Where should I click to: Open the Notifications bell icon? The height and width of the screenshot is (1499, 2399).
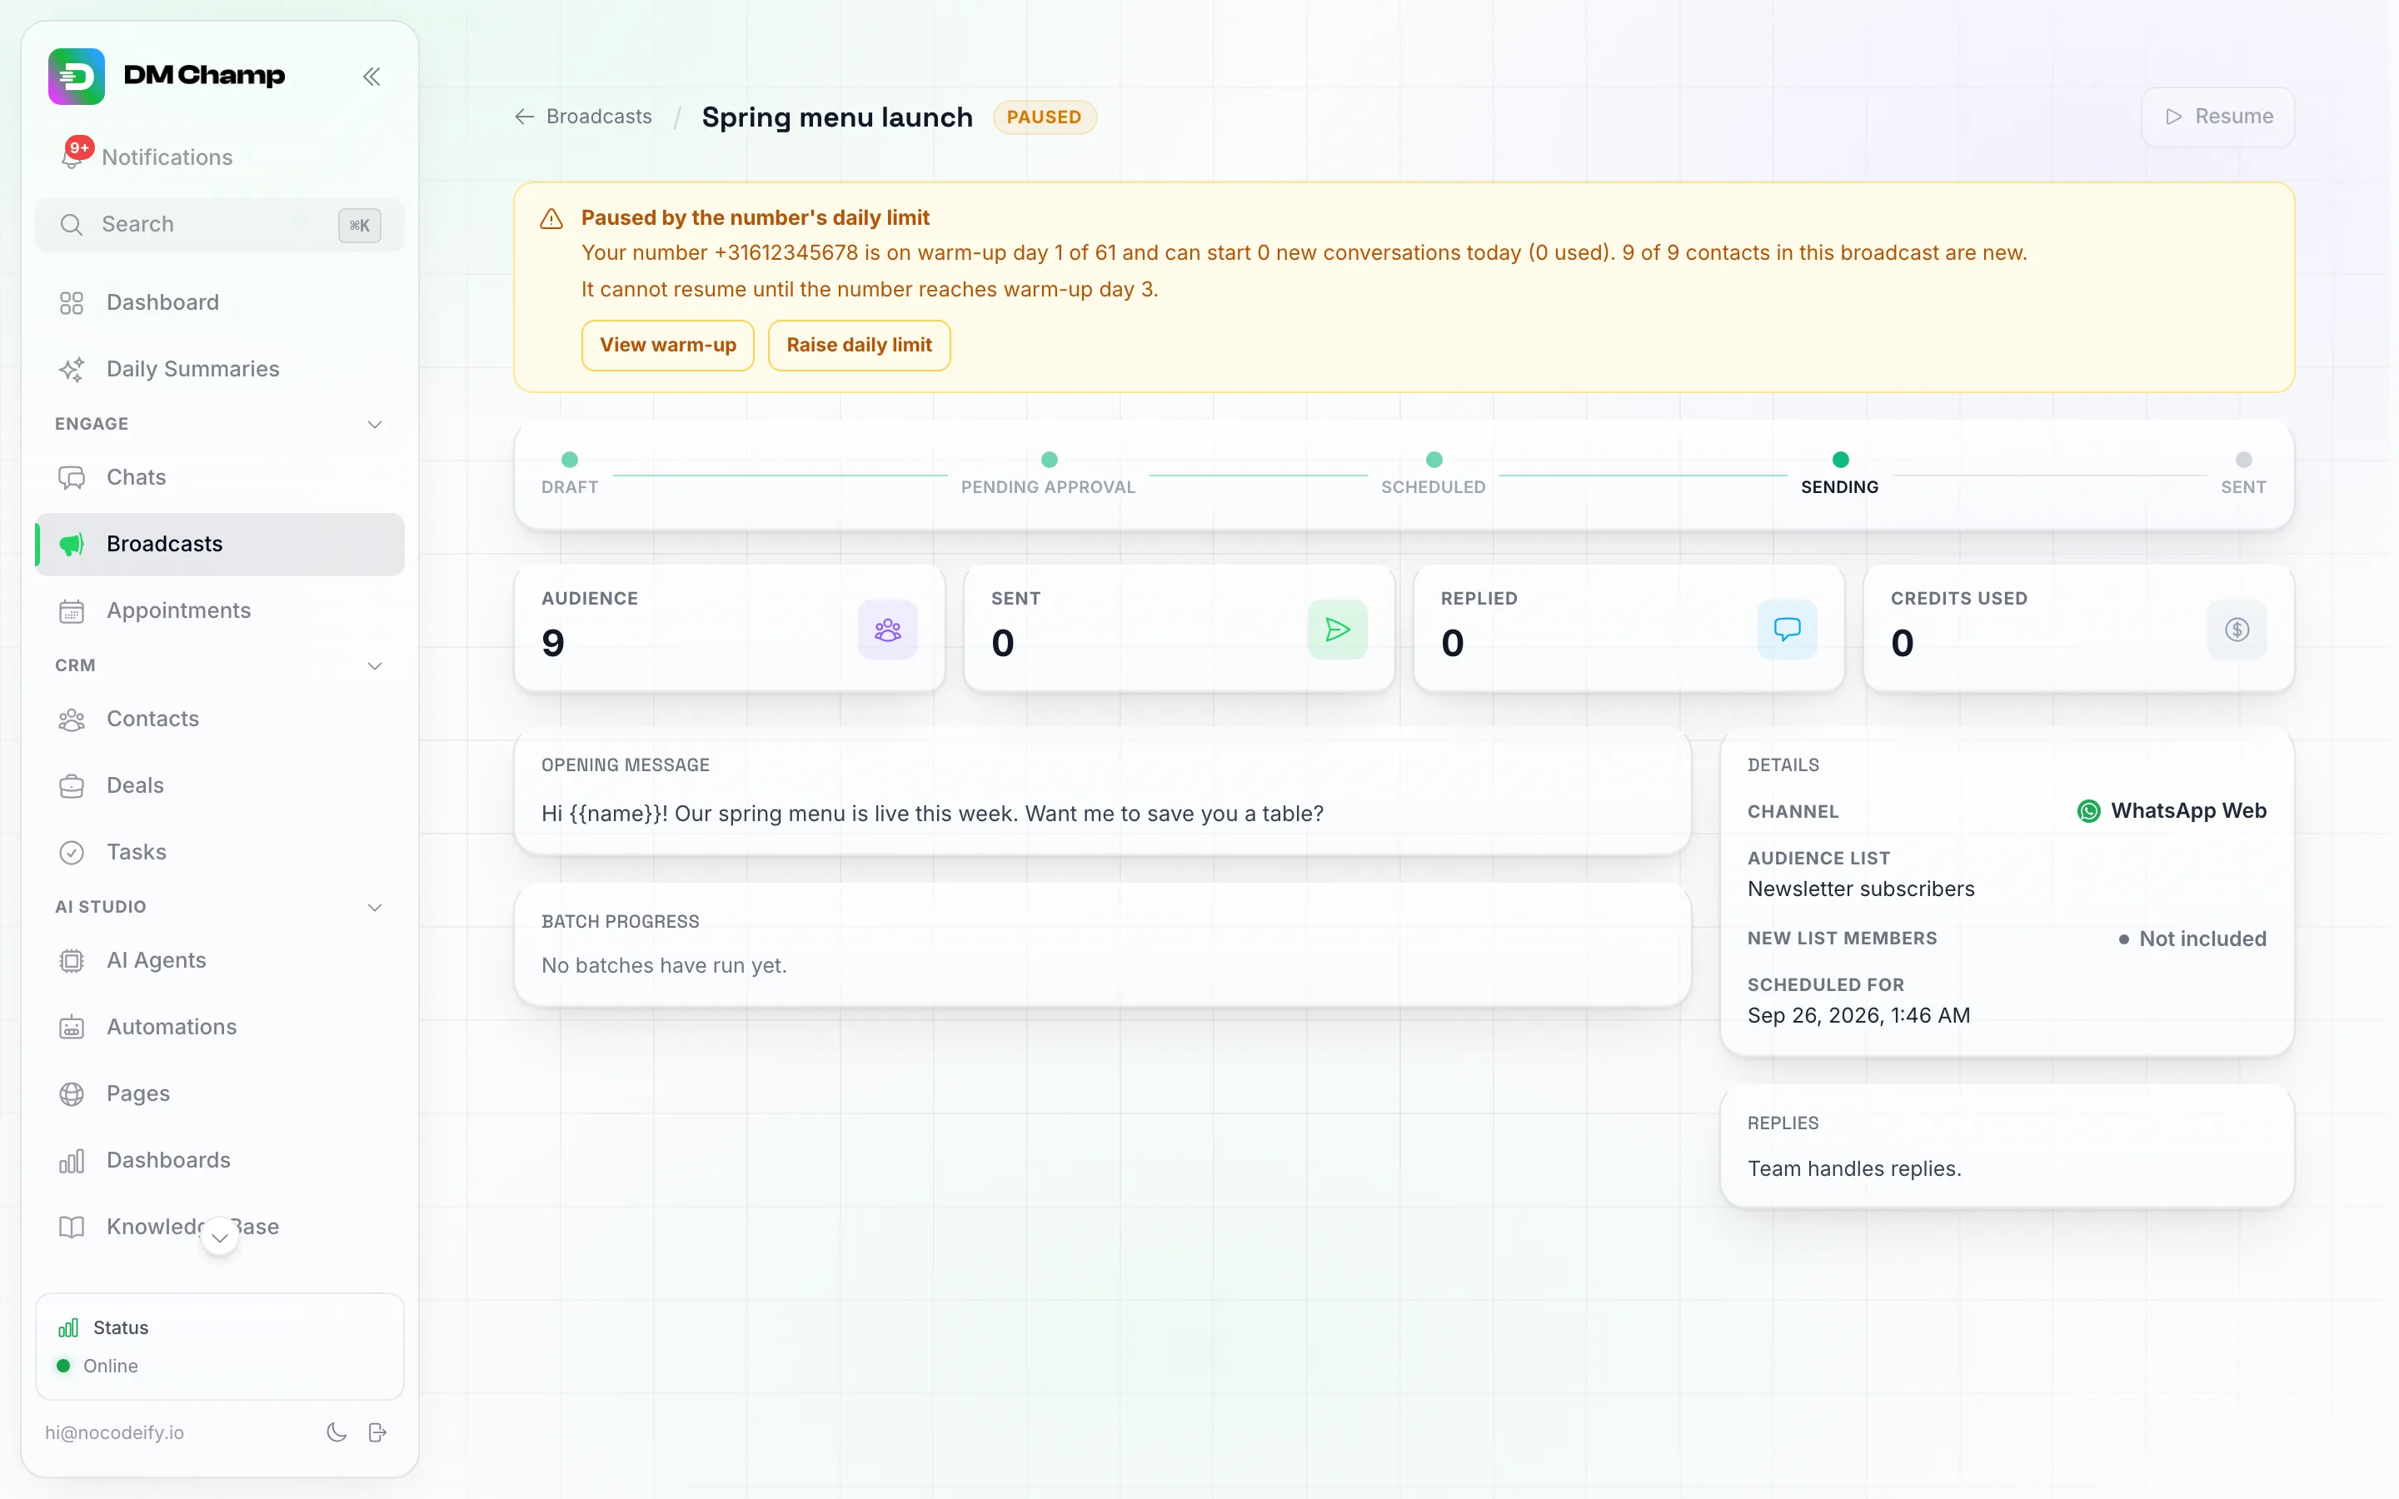[x=72, y=157]
